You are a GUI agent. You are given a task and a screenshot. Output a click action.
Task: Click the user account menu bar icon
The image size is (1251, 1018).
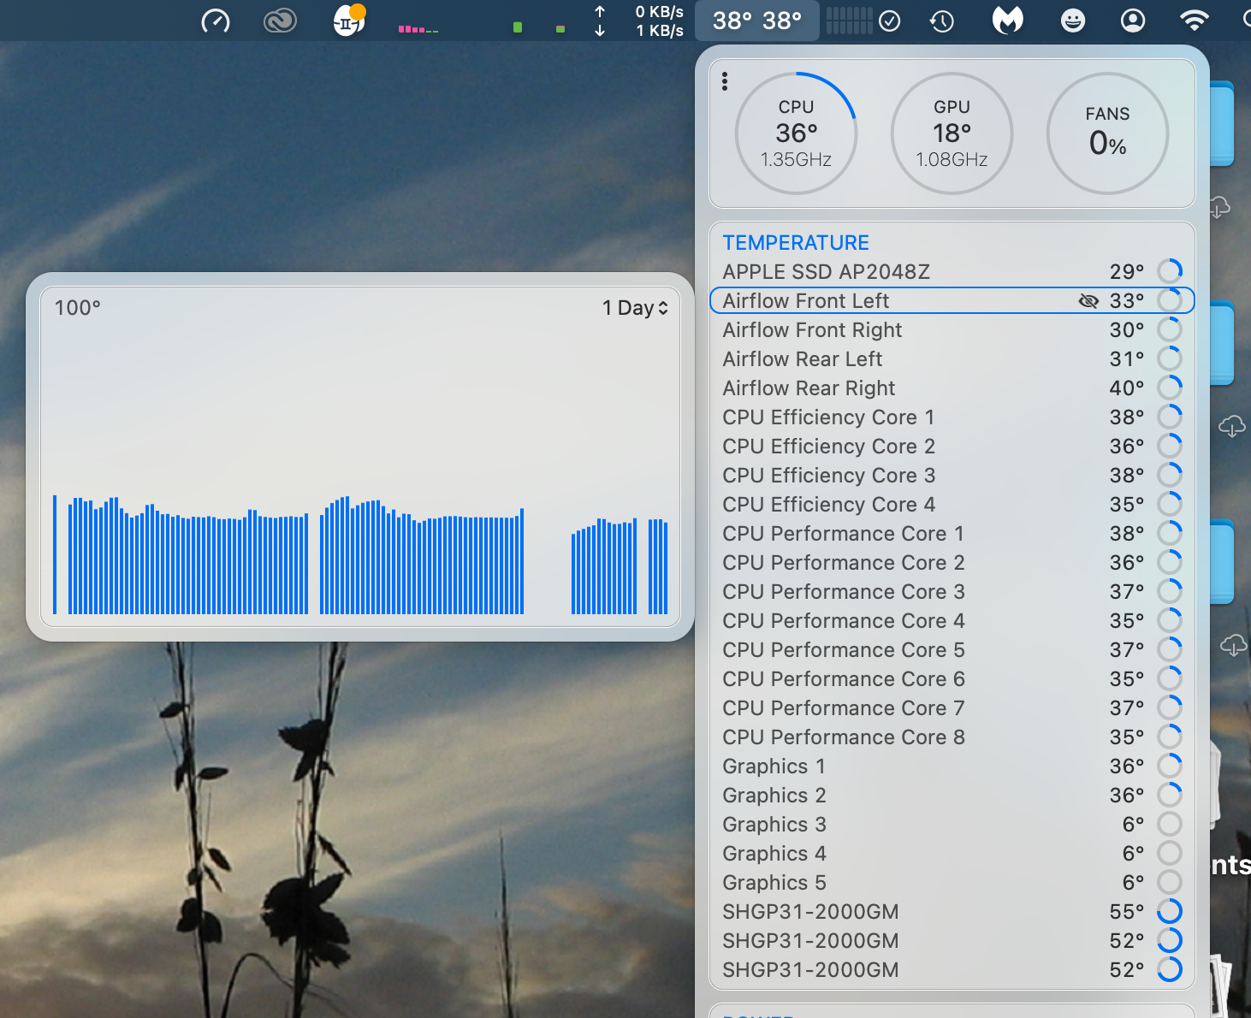pos(1132,21)
